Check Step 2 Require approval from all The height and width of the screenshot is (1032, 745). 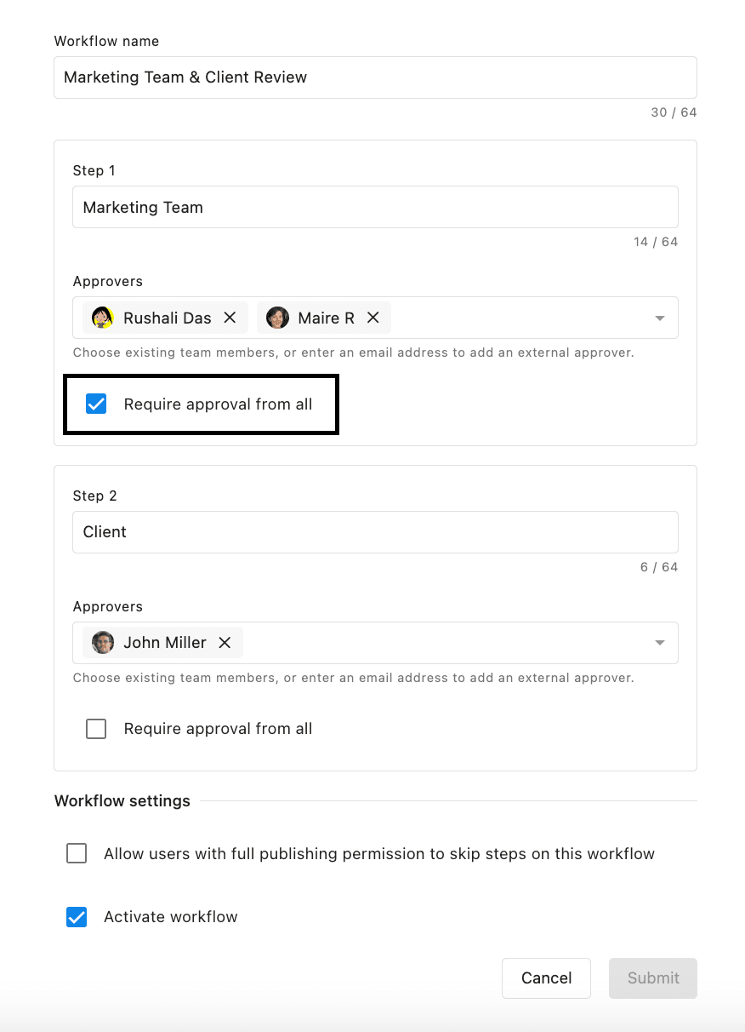coord(96,729)
